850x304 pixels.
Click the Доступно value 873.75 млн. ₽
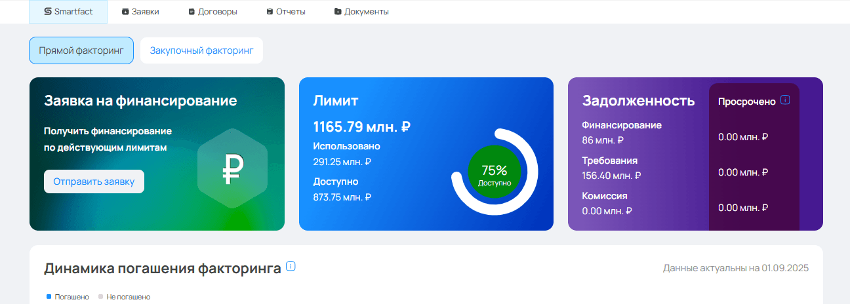pyautogui.click(x=342, y=197)
